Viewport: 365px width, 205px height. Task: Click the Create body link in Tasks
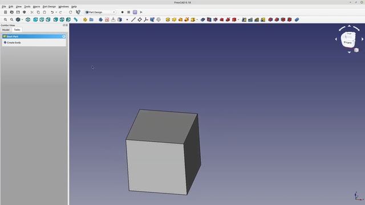(x=14, y=43)
